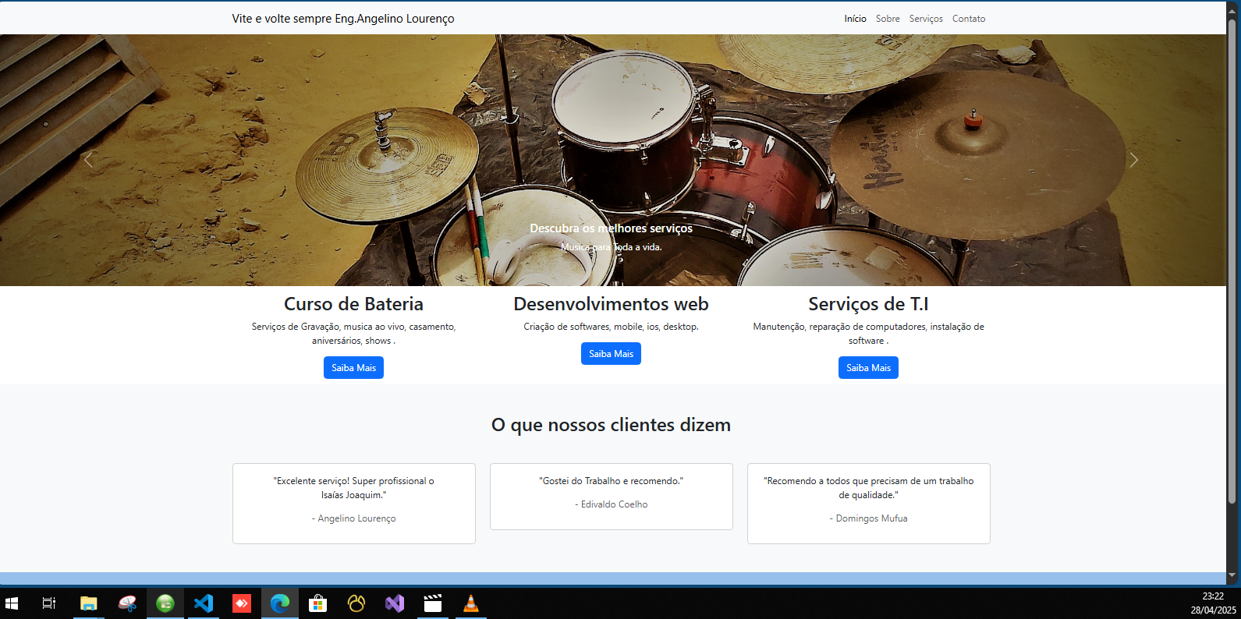
Task: Launch VLC media player from the taskbar
Action: click(471, 603)
